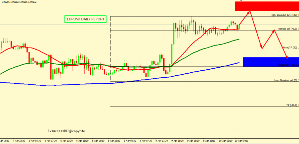Click the EURUSD DAILY REPORT label box
This screenshot has width=299, height=144.
[x=85, y=19]
